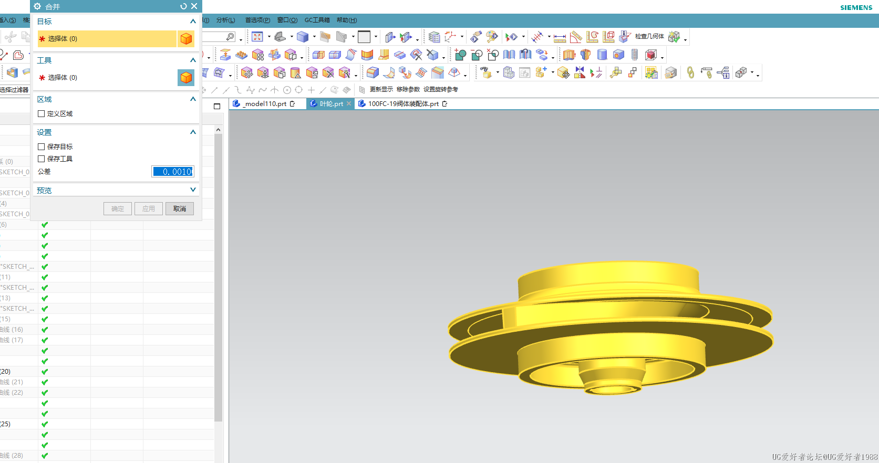Switch to the 100FC-19阀体装配体.prt tab
Screen dimensions: 879x463
coord(404,104)
